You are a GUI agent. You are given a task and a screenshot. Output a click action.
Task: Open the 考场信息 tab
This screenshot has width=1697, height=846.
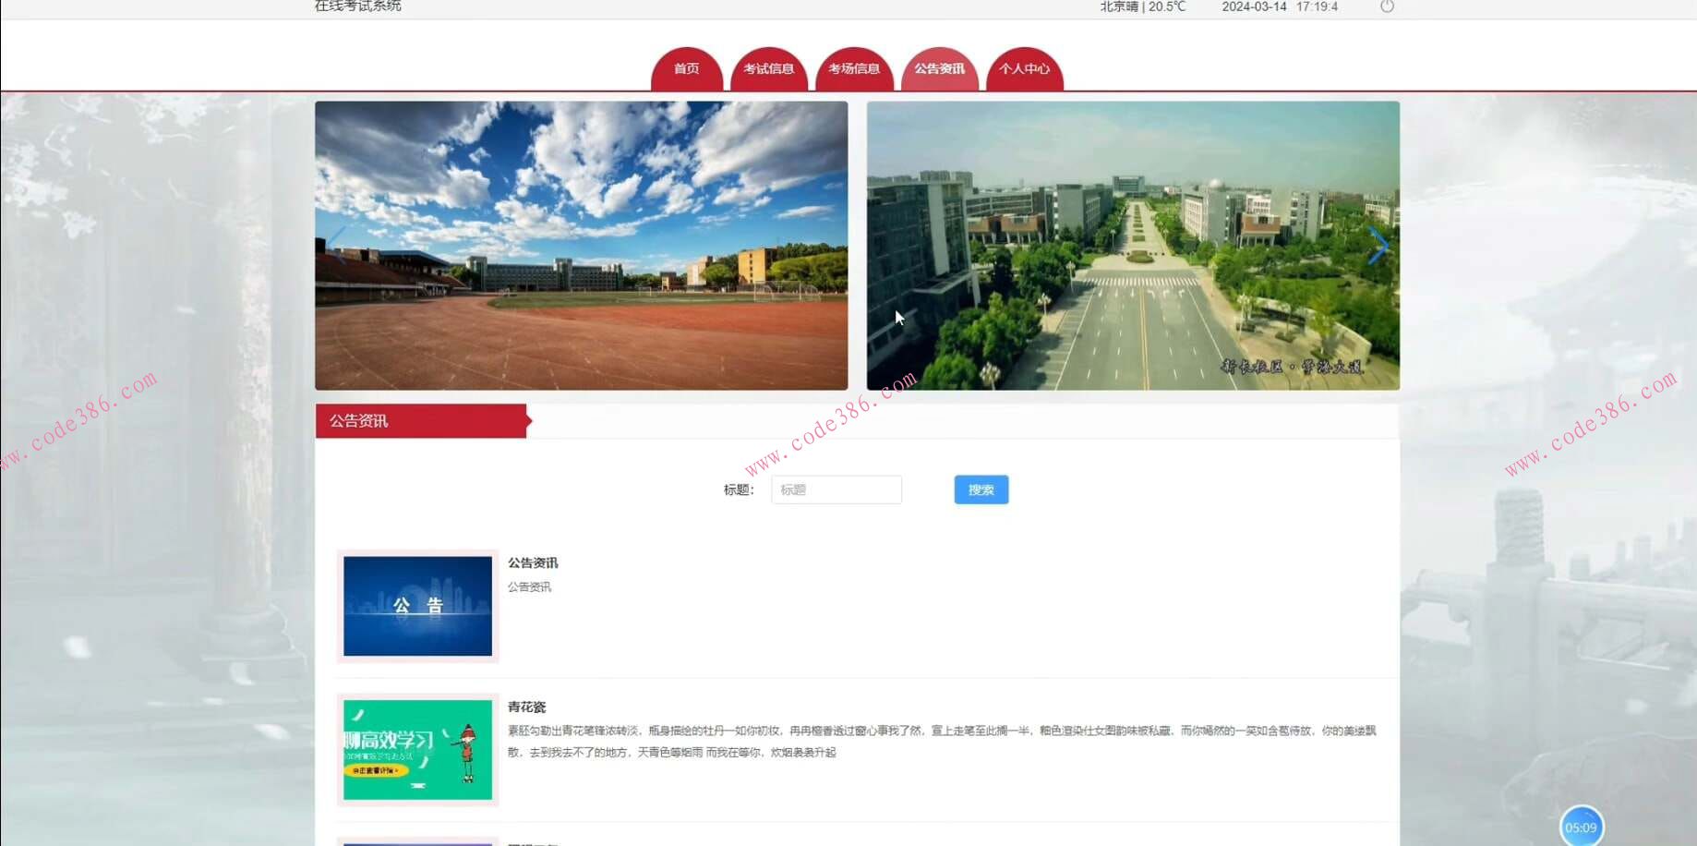[x=854, y=69]
